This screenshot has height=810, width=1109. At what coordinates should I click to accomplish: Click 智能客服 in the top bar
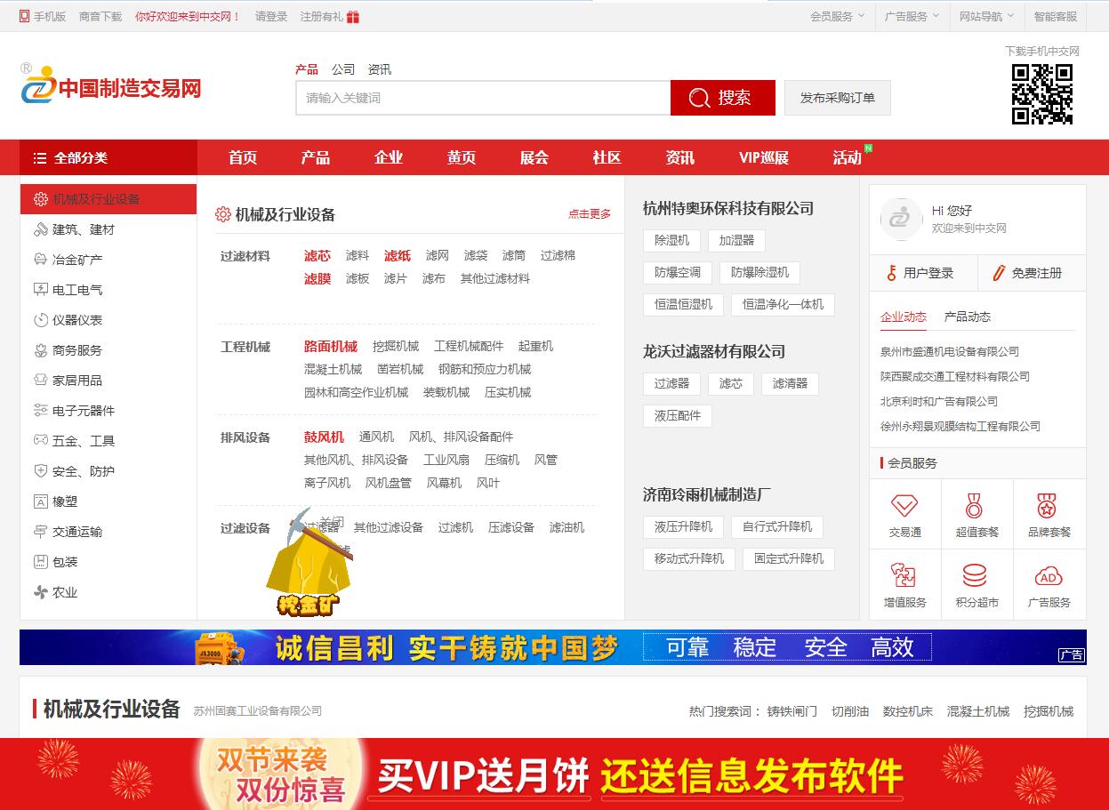[1055, 16]
